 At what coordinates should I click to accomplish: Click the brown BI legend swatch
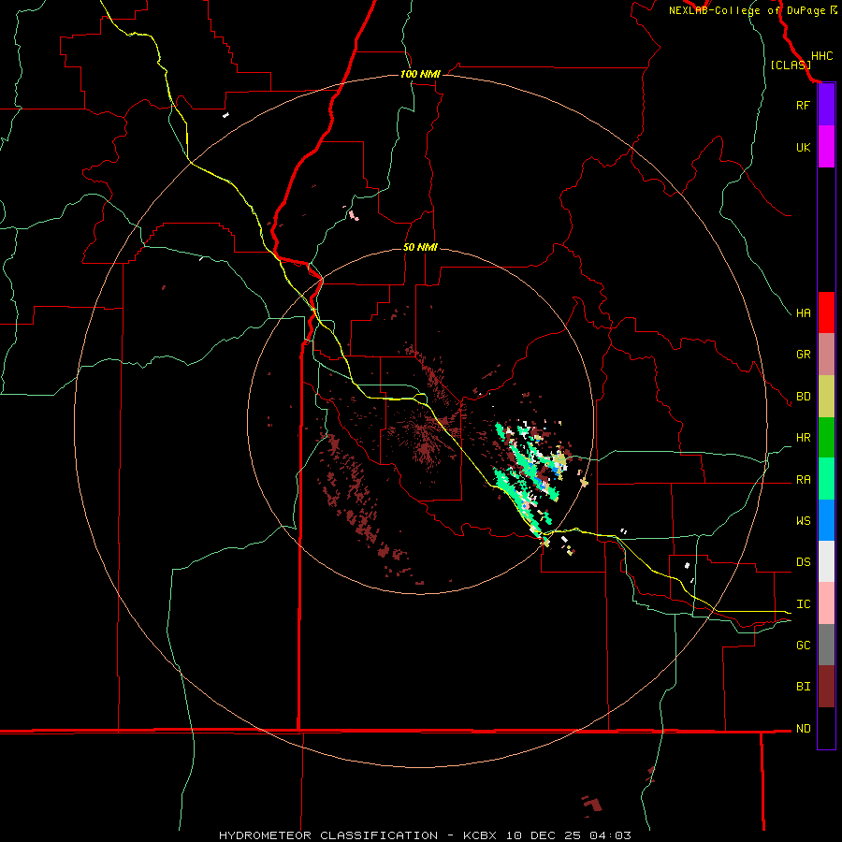click(x=826, y=687)
